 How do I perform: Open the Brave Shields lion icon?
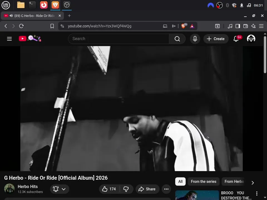[183, 26]
